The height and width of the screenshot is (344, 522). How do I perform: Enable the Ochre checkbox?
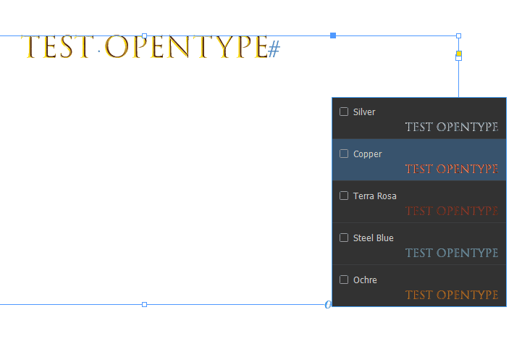[x=344, y=280]
